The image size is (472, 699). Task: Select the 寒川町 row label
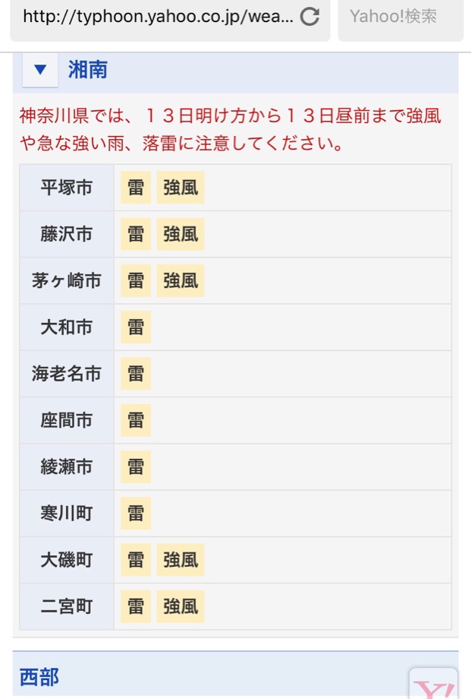66,513
